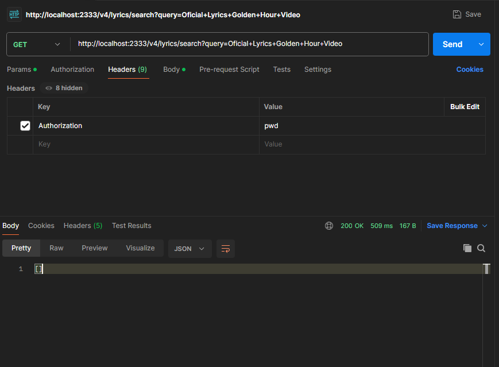The image size is (499, 367).
Task: Click line number 1 in response
Action: [x=21, y=269]
